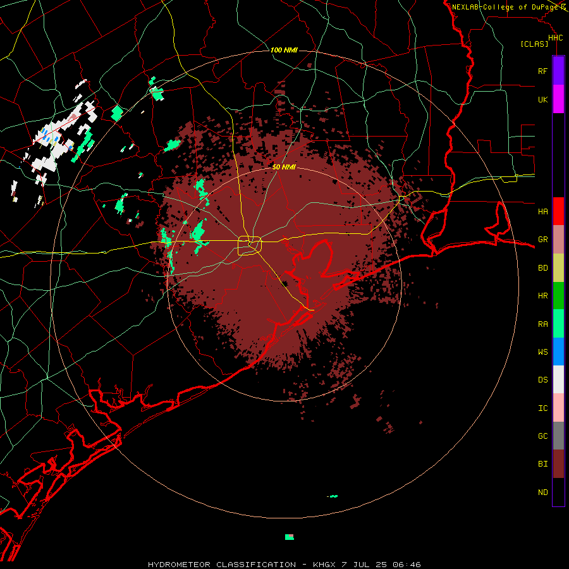
Task: Click the BD yellow legend swatch
Action: (x=558, y=268)
